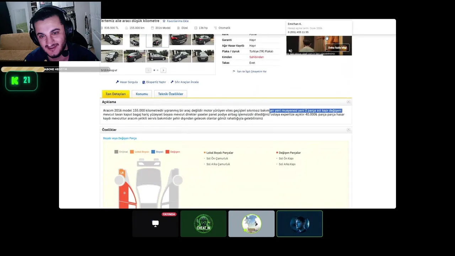
Task: Switch to the Teknik Özellikler tab
Action: (x=171, y=94)
